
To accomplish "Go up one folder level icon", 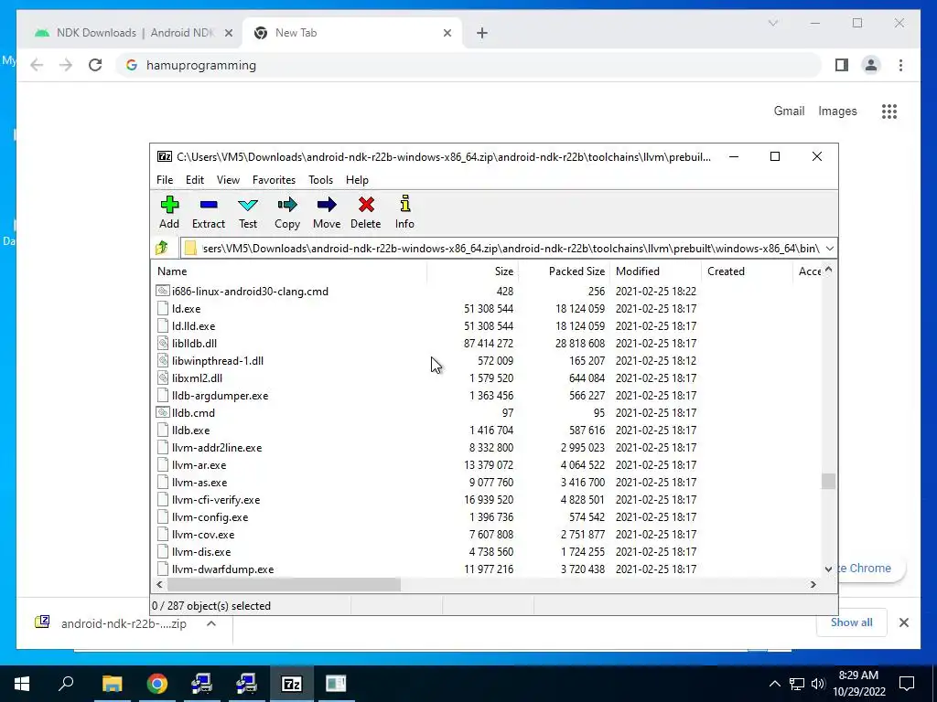I will (x=162, y=248).
